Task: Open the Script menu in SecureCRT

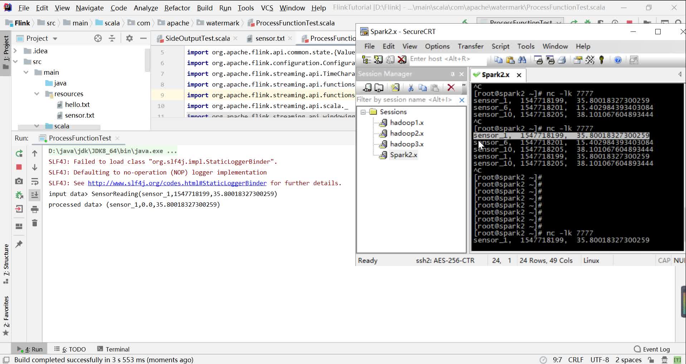Action: (500, 46)
